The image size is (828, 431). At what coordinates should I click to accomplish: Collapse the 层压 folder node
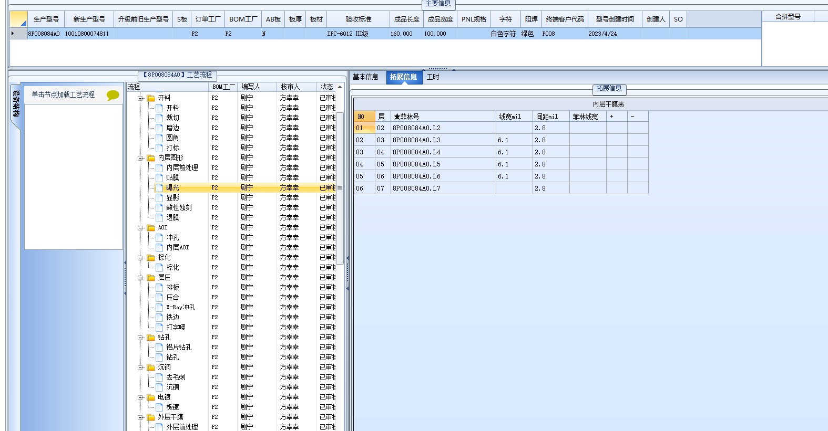point(140,278)
